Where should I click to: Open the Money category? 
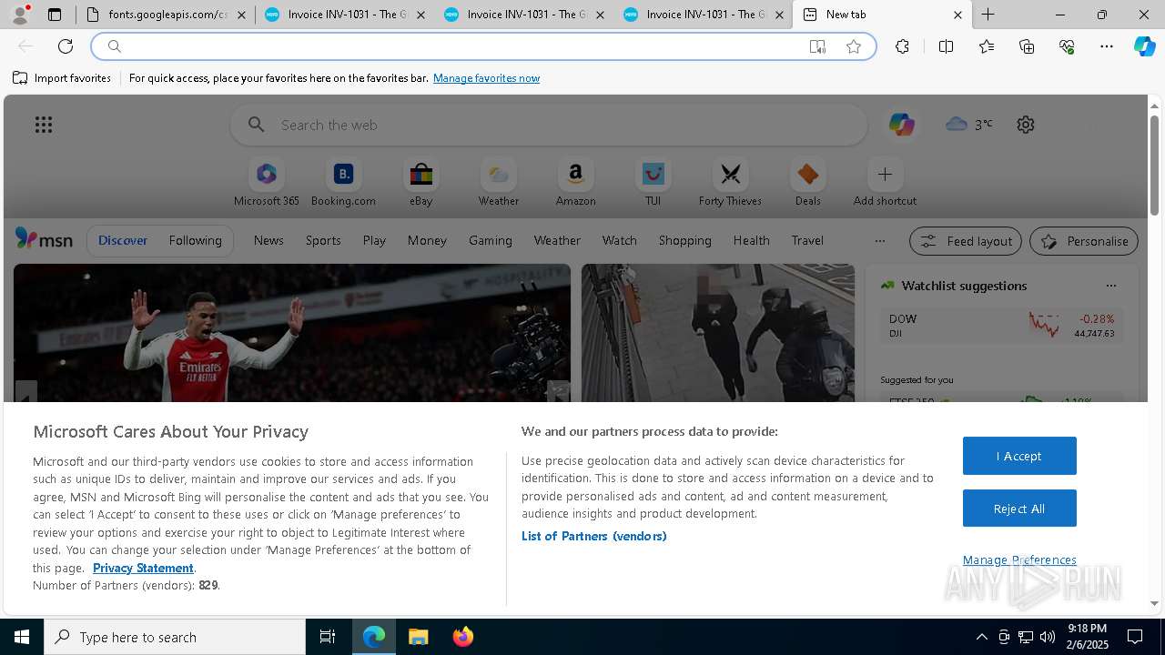coord(427,240)
